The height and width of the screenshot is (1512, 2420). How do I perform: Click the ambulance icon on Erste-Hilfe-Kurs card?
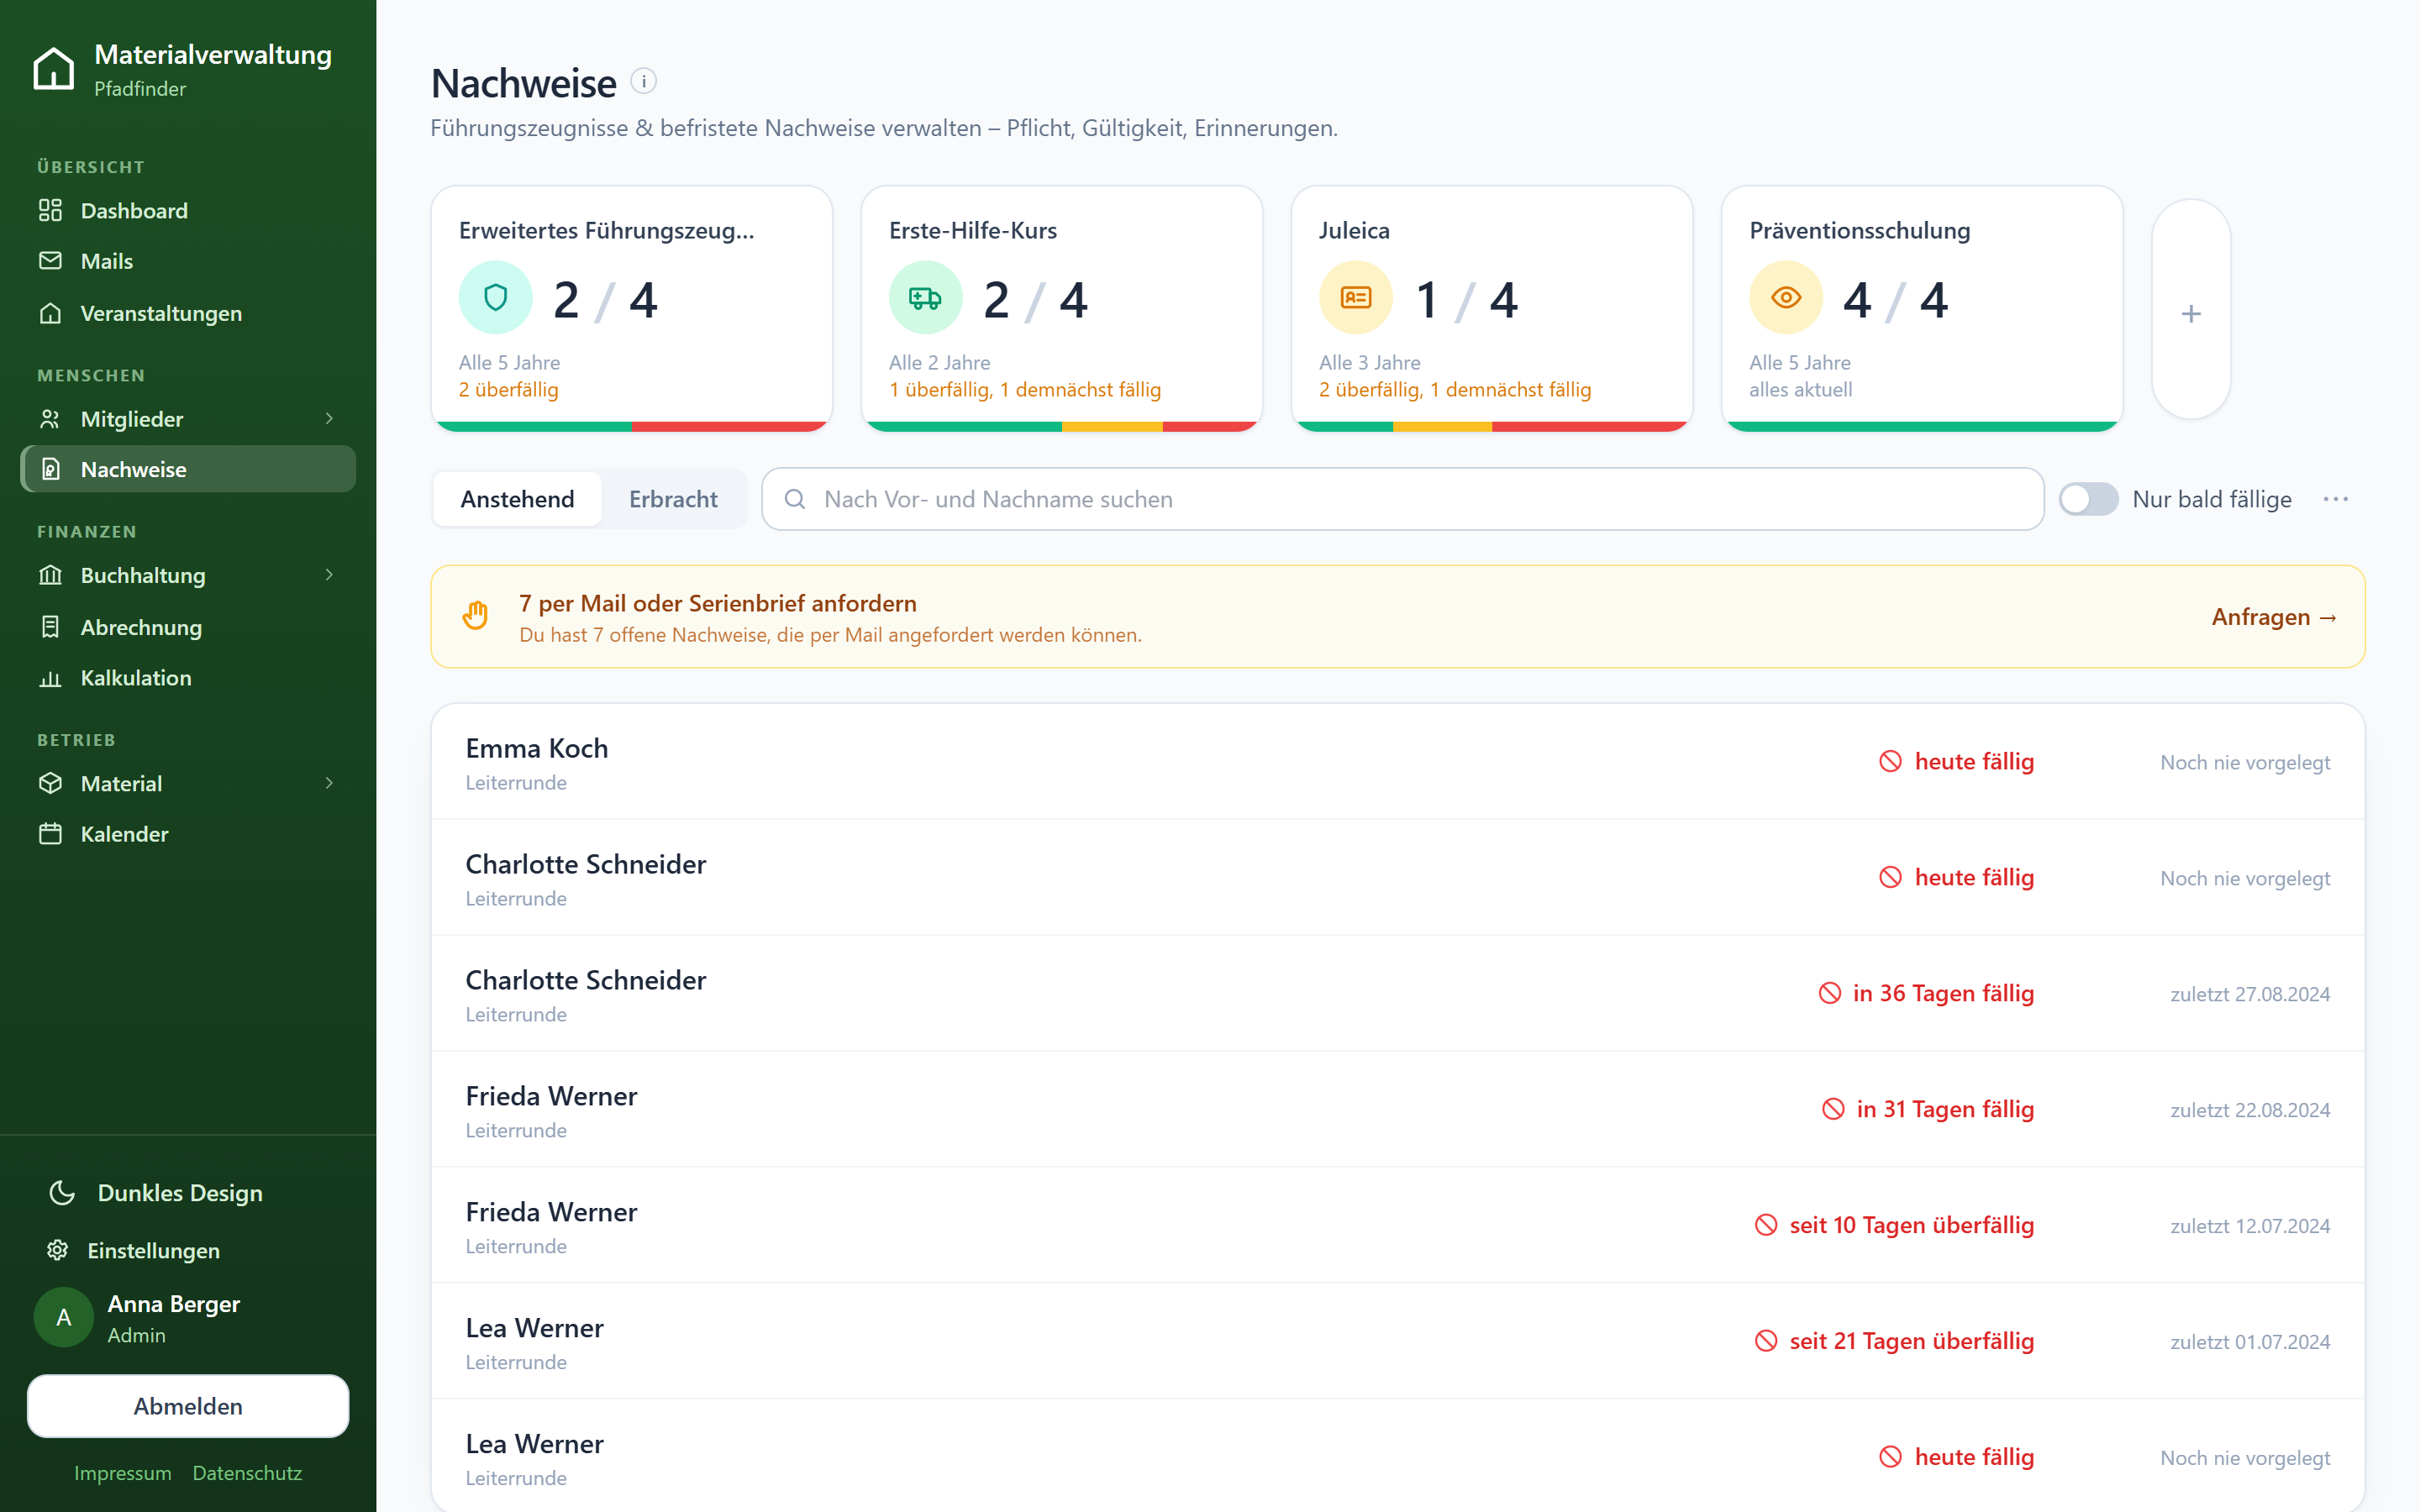925,297
